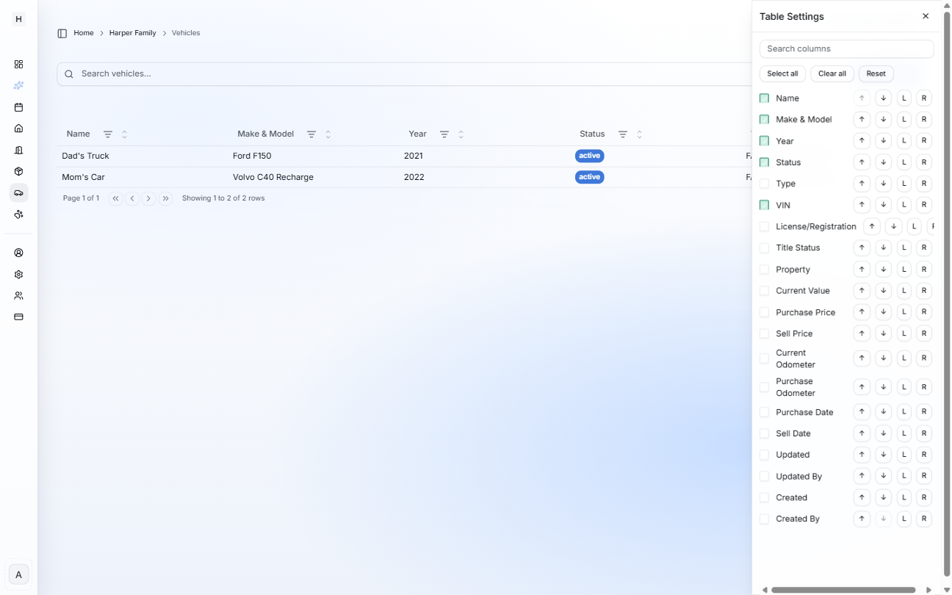Toggle sidebar panel icon beside Home breadcrumb
This screenshot has width=952, height=595.
click(62, 33)
